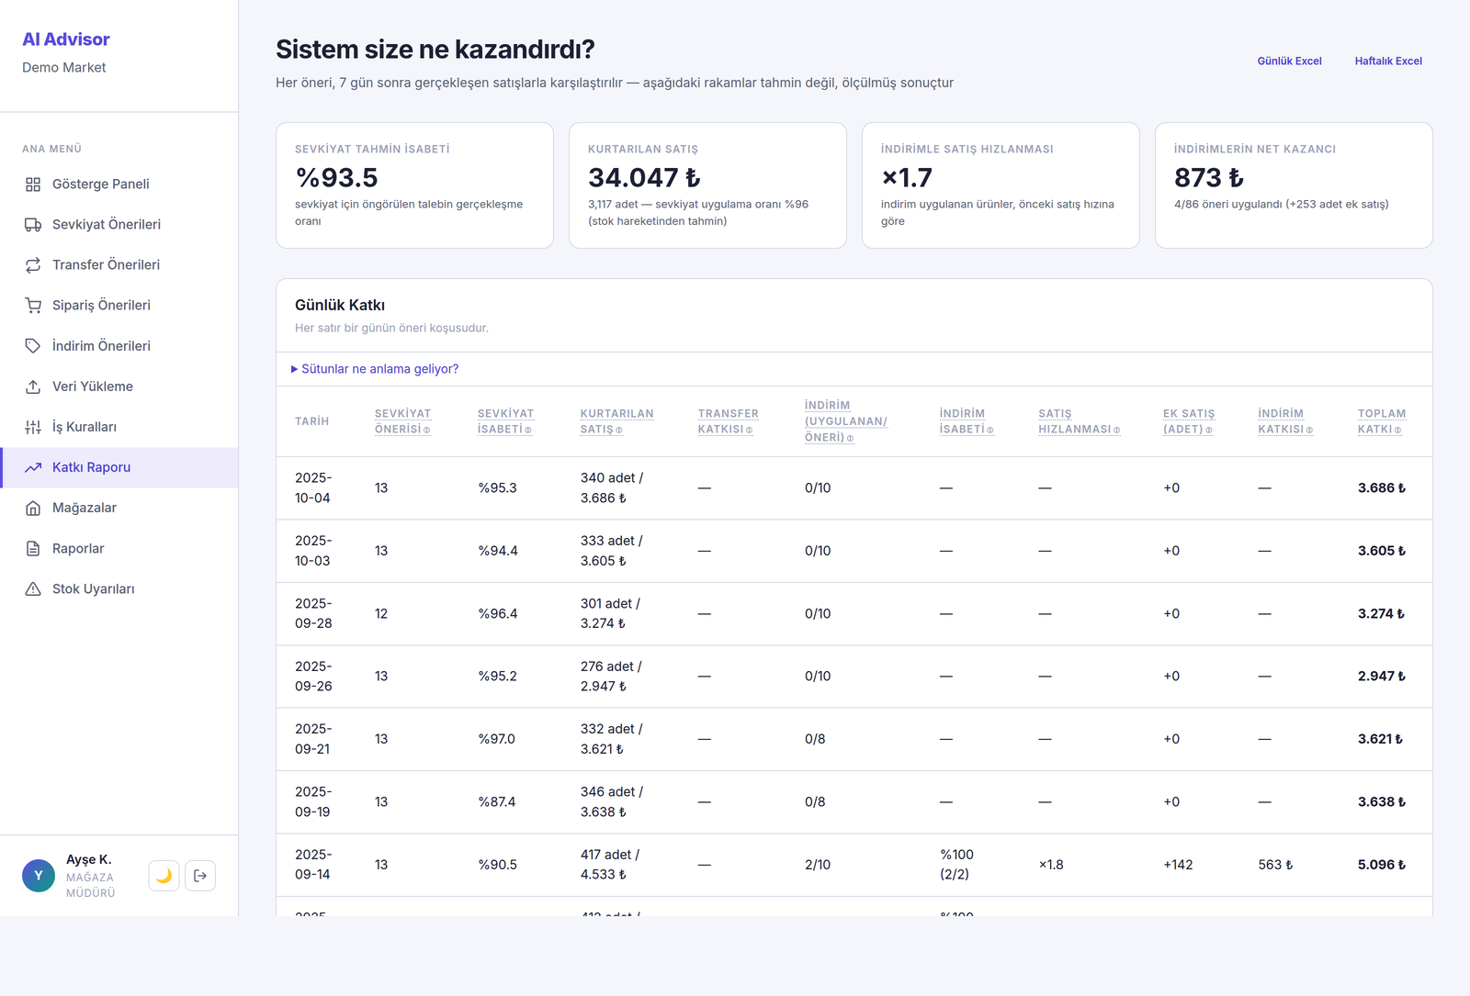Click the AI Advisor logo link

click(x=66, y=39)
